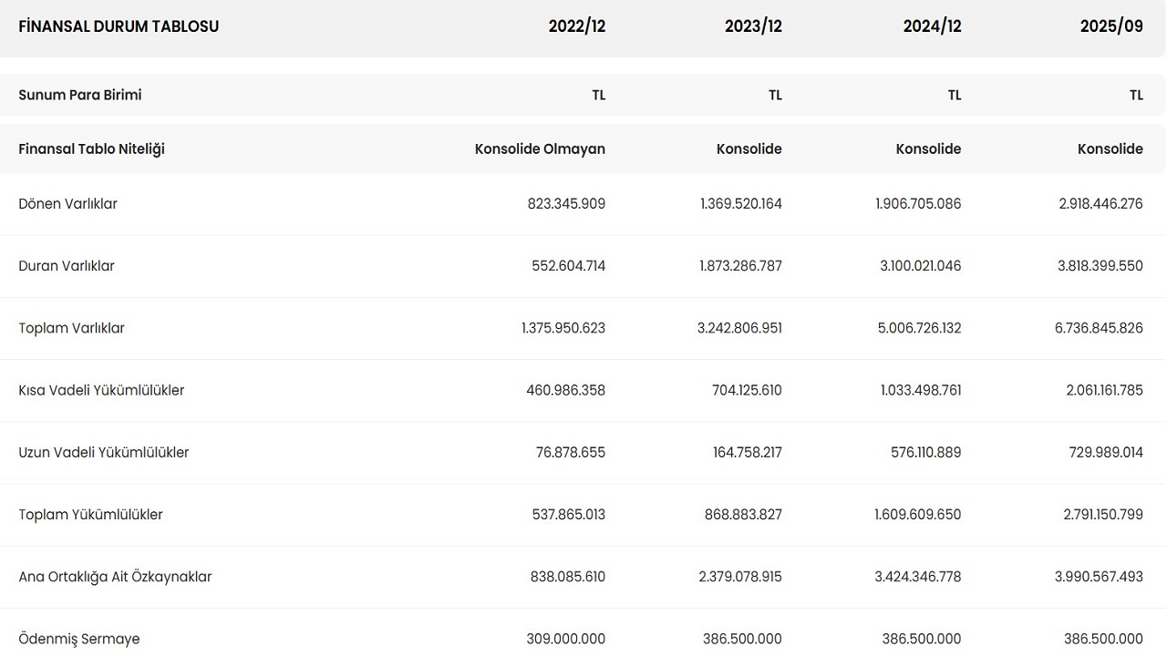The image size is (1167, 656).
Task: Select the 823.345.909 current assets value
Action: [566, 204]
